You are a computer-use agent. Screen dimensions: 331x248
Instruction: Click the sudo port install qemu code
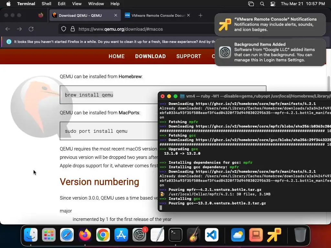click(x=96, y=131)
